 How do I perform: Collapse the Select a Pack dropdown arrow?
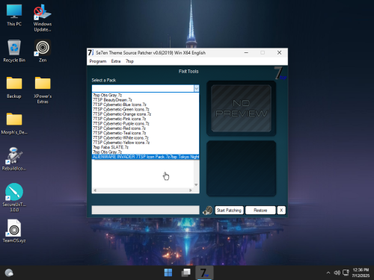click(197, 88)
